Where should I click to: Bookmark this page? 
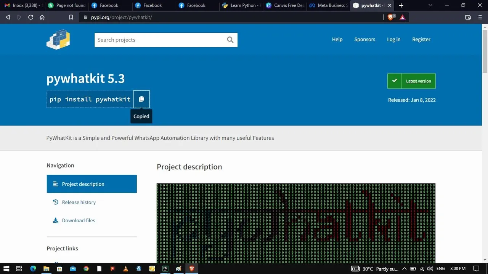[71, 17]
